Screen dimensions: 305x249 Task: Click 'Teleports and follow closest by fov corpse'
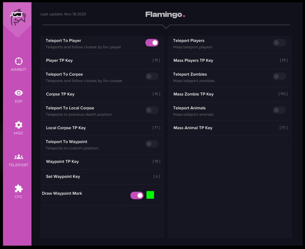84,81
